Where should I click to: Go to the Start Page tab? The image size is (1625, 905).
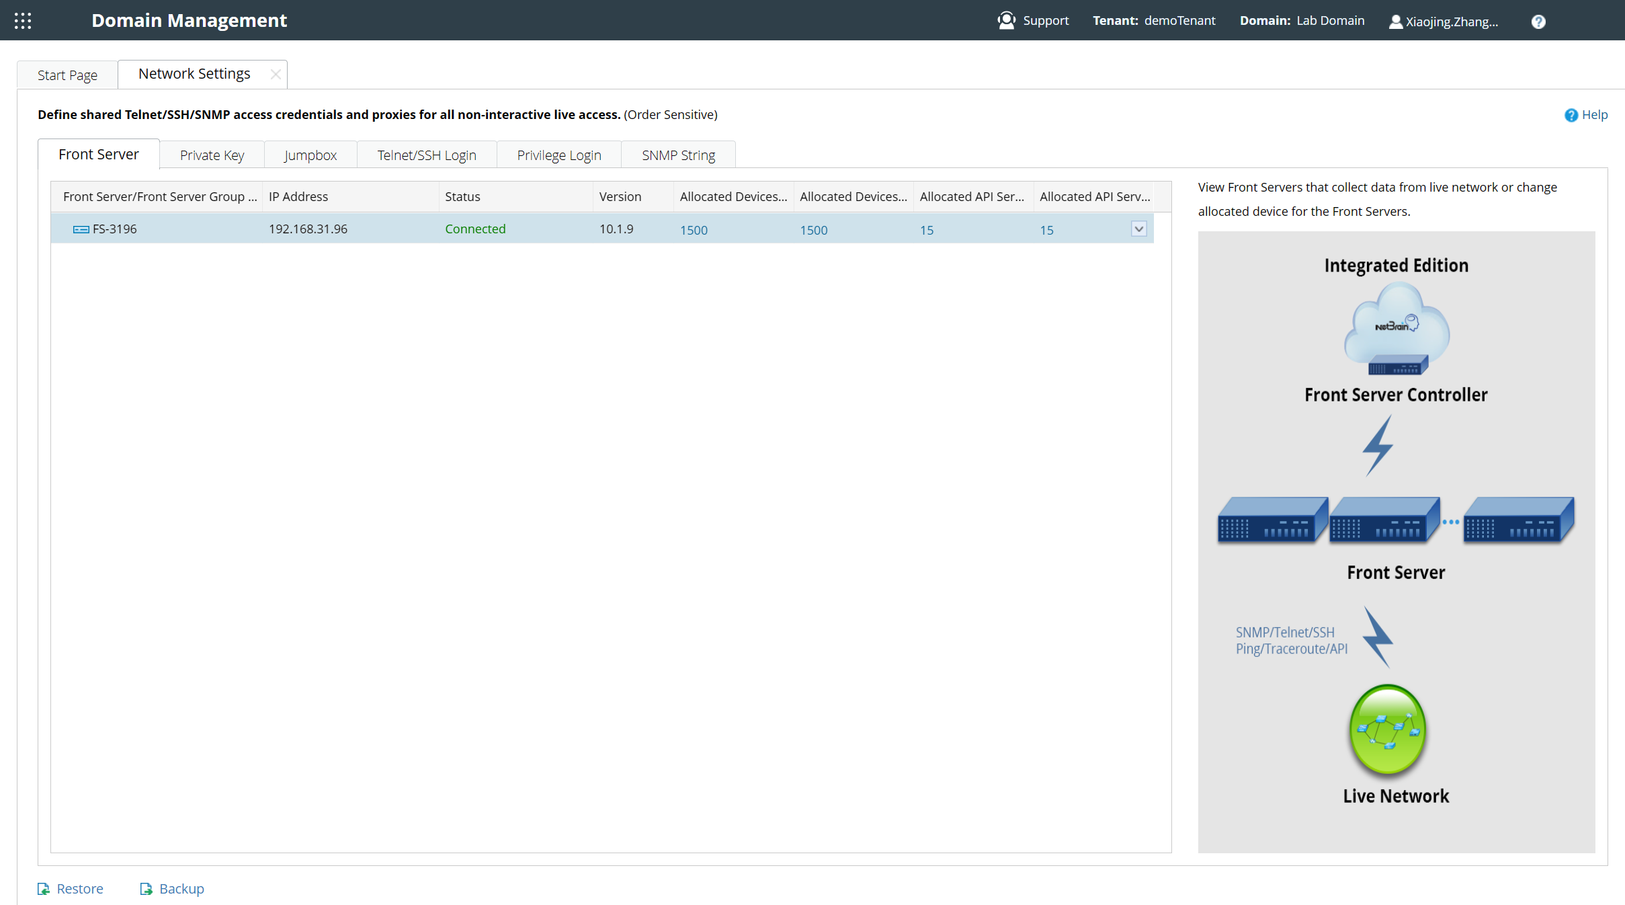pyautogui.click(x=67, y=75)
